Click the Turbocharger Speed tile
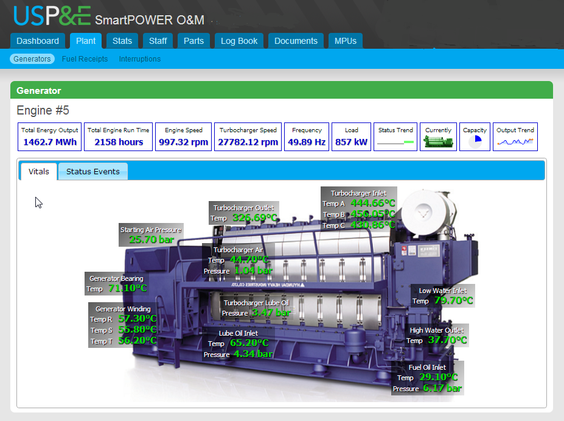 pos(248,136)
